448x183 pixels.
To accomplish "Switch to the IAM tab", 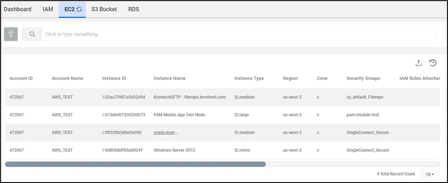I will (48, 9).
